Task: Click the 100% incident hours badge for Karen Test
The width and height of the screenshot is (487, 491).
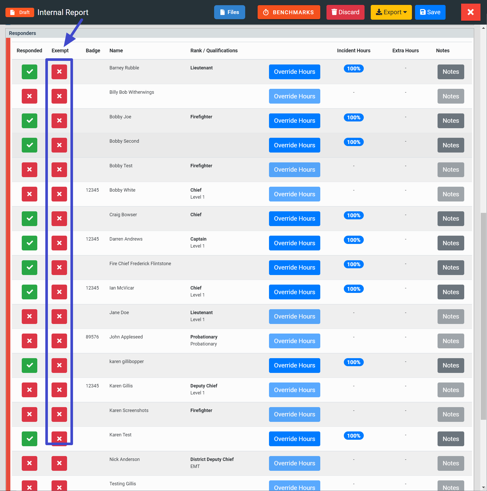Action: tap(353, 436)
